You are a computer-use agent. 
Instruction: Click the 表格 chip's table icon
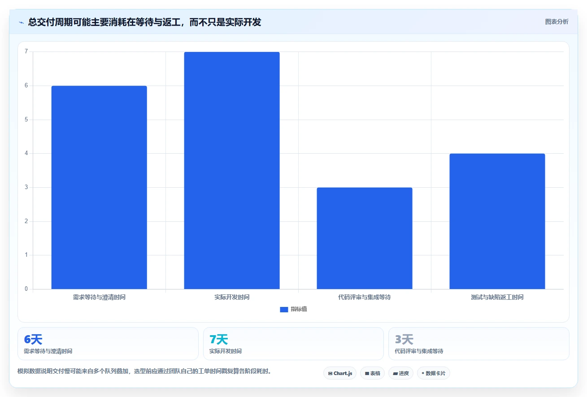367,373
